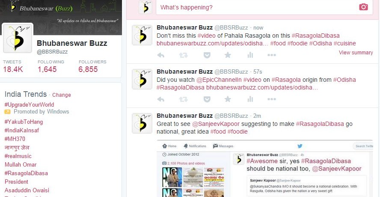Click the What's happening compose field
This screenshot has height=197, width=380.
click(264, 7)
